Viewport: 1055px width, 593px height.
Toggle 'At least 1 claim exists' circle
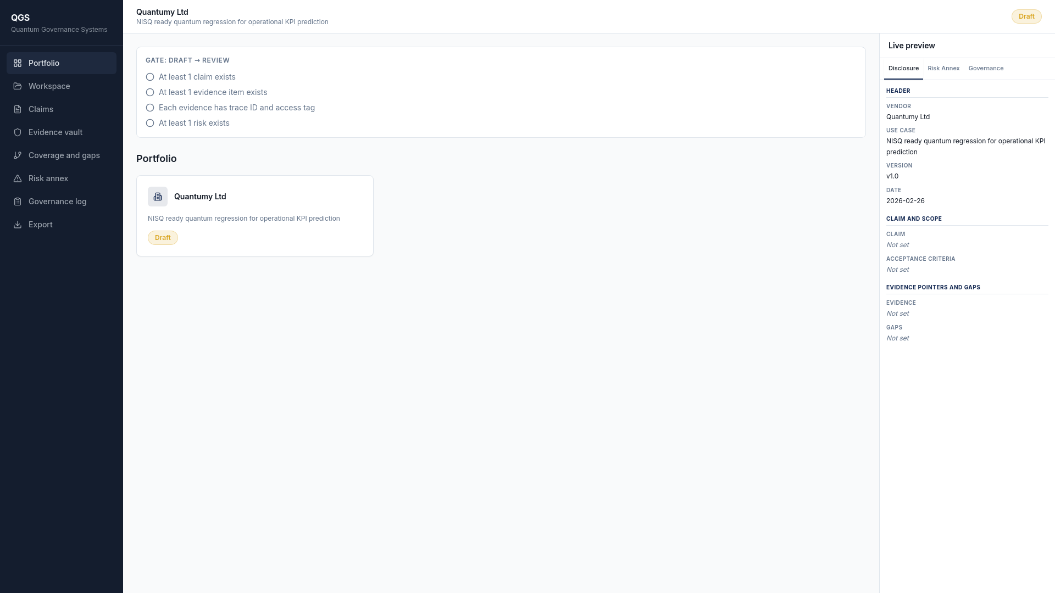150,77
